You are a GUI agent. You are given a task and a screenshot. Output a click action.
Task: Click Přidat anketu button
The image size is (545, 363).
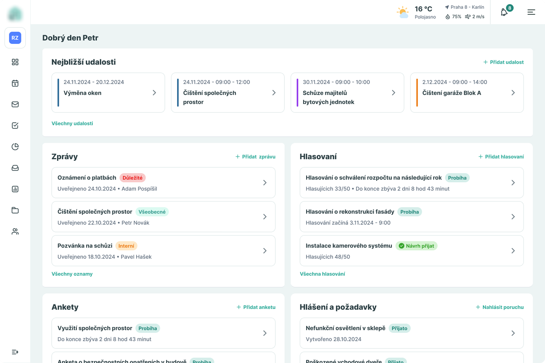[256, 307]
